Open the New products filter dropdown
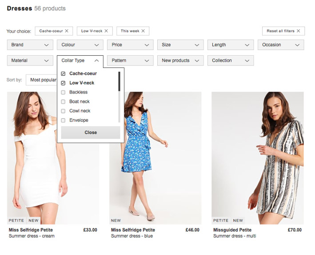The height and width of the screenshot is (255, 315). click(x=180, y=61)
